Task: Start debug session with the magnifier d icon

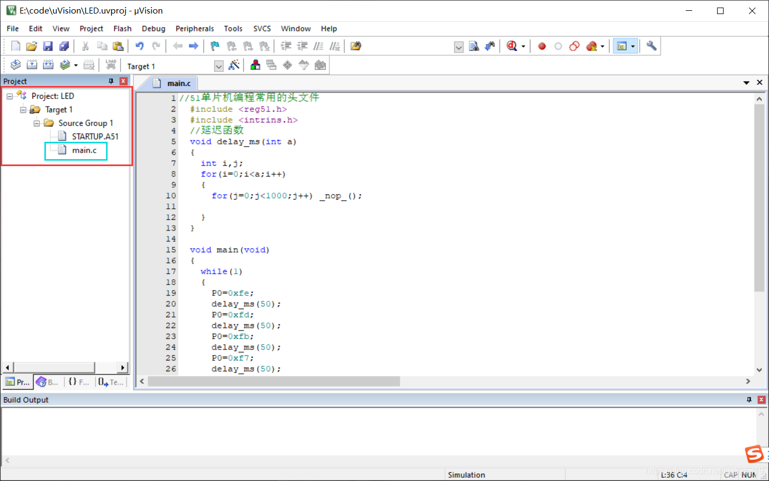Action: pyautogui.click(x=512, y=47)
